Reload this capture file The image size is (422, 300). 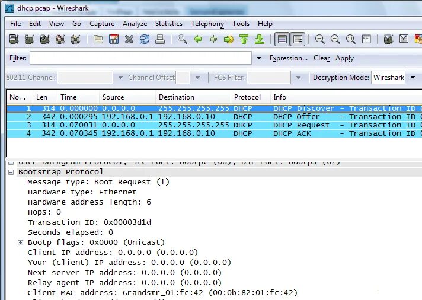pyautogui.click(x=145, y=39)
